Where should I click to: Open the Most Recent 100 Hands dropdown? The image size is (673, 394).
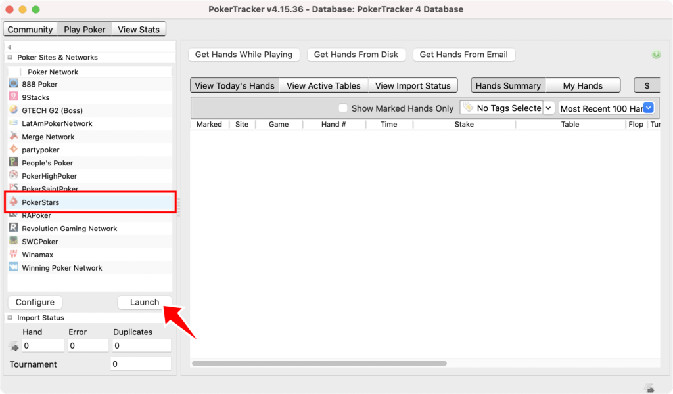tap(649, 108)
